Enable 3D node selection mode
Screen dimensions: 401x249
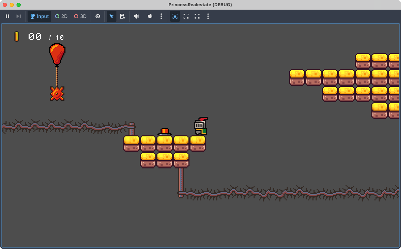pyautogui.click(x=80, y=16)
